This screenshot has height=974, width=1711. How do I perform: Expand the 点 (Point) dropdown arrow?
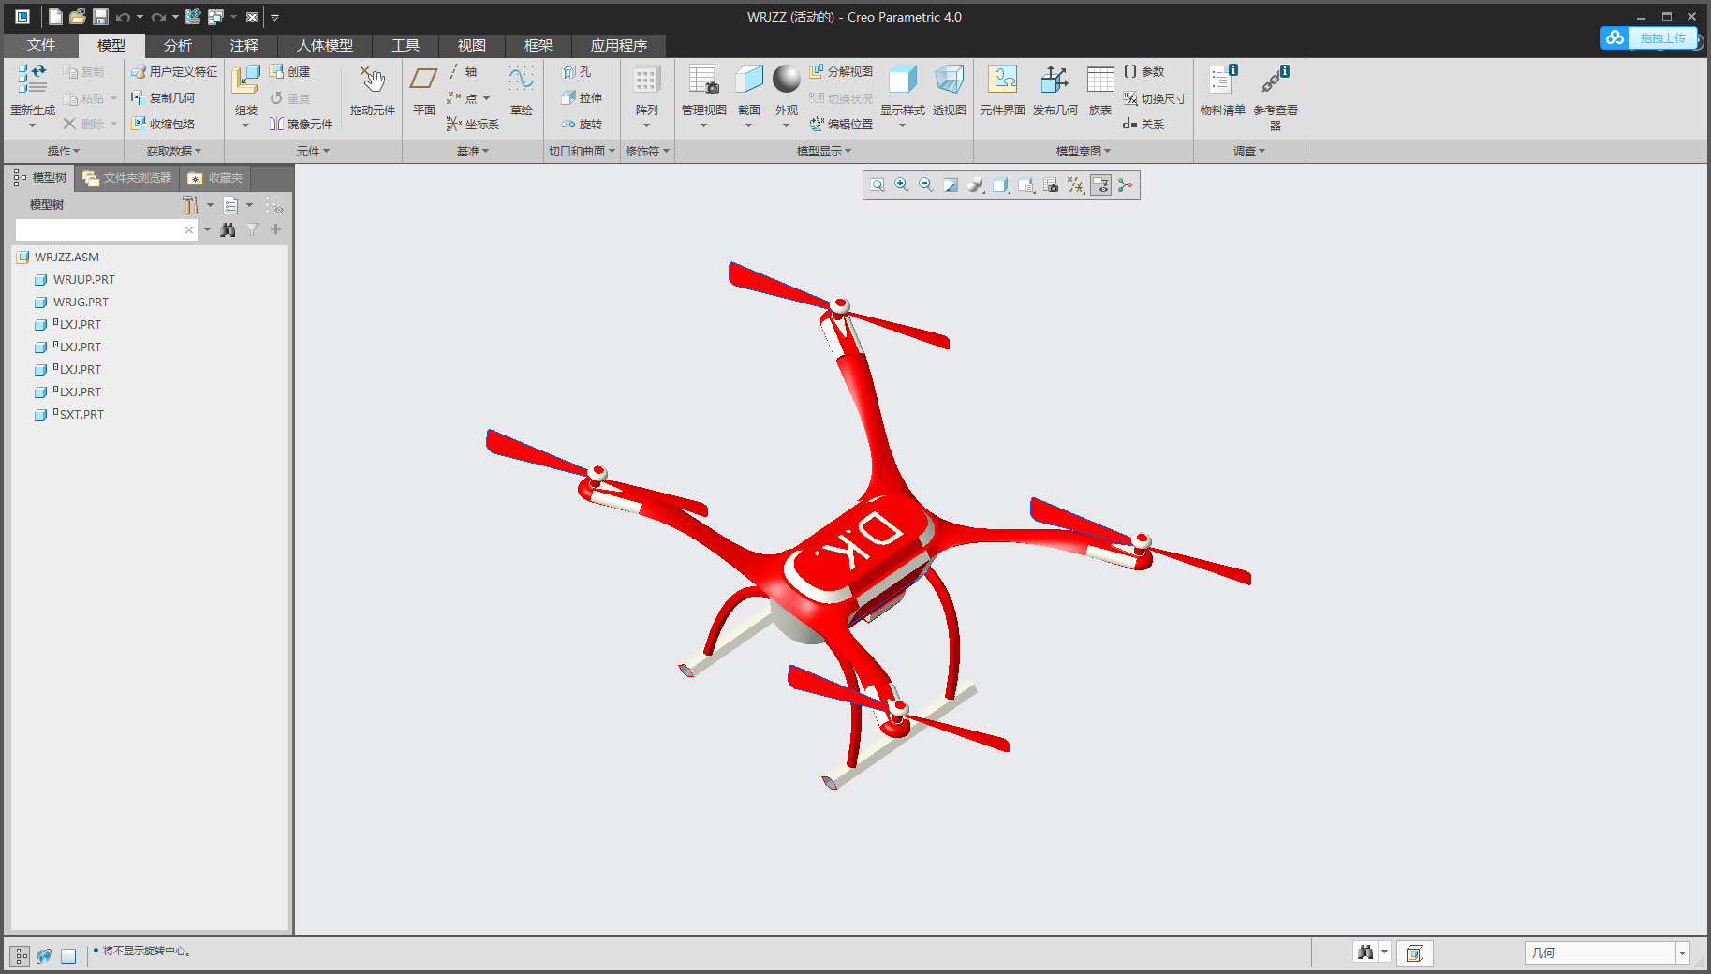487,98
